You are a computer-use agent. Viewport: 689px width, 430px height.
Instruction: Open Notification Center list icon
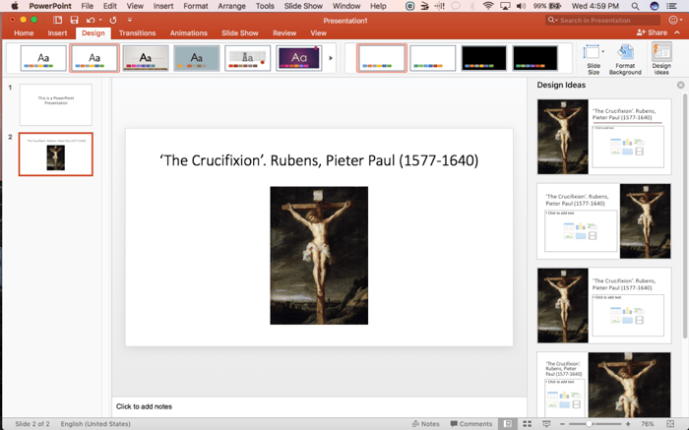pyautogui.click(x=671, y=6)
